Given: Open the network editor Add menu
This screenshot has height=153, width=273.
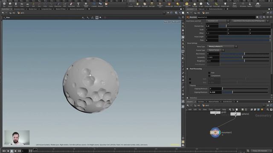Looking at the screenshot, I should coord(190,110).
